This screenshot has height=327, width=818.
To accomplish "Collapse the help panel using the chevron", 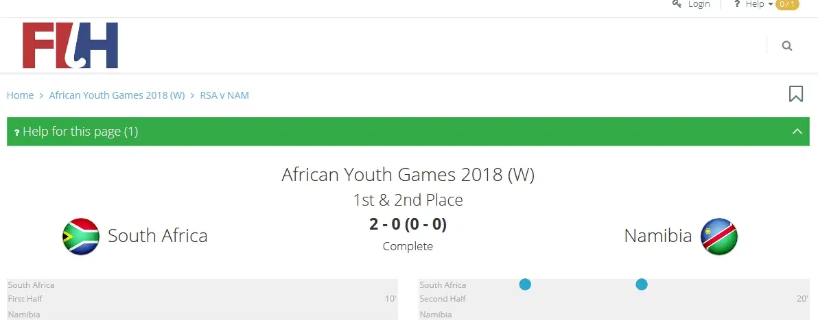I will click(x=797, y=132).
